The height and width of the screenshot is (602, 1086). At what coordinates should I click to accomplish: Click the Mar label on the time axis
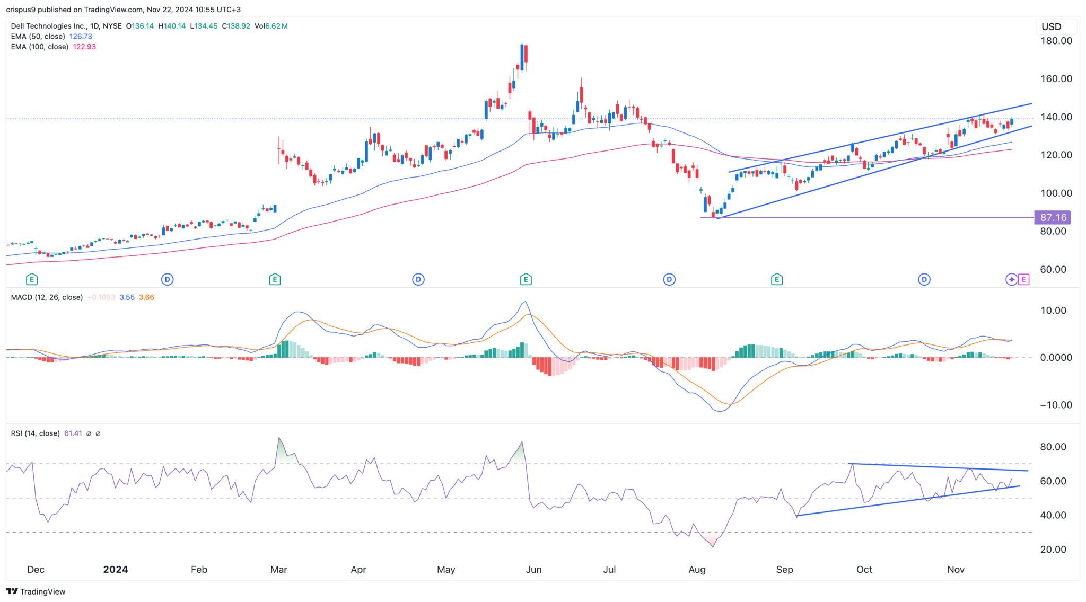(278, 570)
